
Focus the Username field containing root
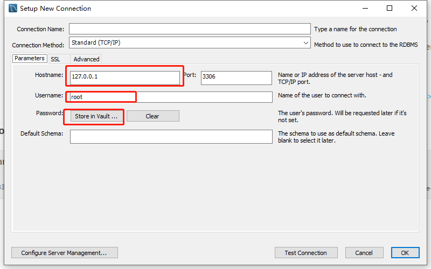171,97
